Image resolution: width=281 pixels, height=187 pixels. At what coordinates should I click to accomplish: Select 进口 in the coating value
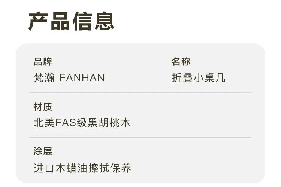pos(44,168)
